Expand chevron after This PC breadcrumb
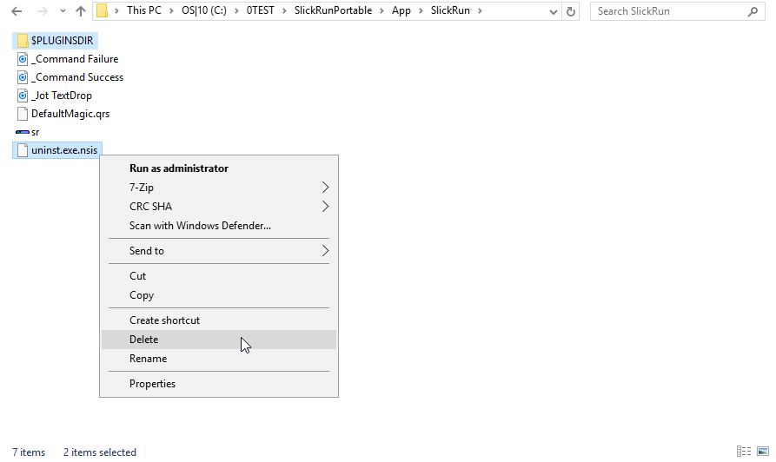 click(x=171, y=11)
